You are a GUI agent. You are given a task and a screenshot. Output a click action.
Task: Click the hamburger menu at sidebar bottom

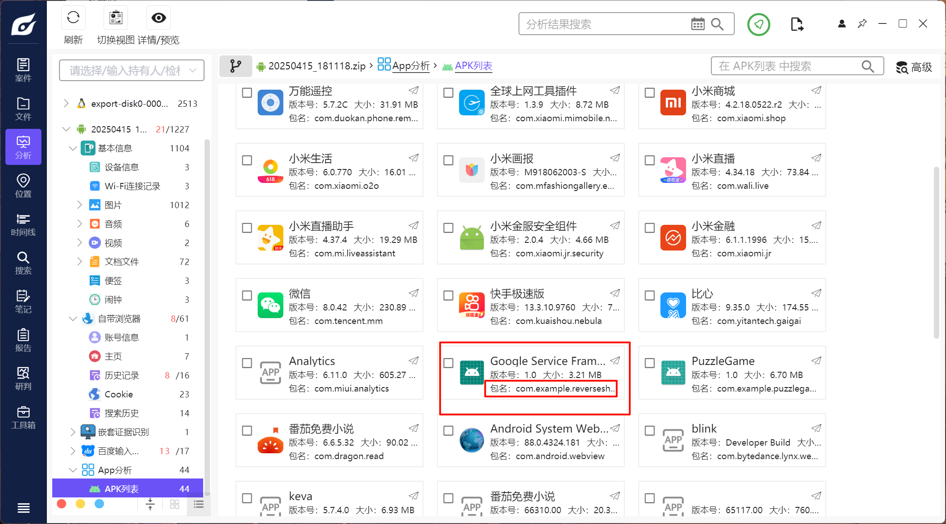[23, 508]
